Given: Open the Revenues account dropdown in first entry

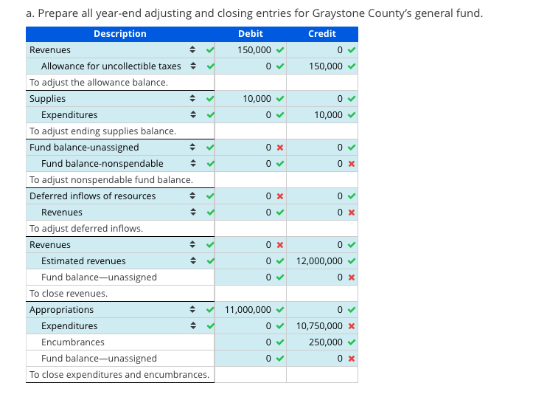Looking at the screenshot, I should 192,50.
